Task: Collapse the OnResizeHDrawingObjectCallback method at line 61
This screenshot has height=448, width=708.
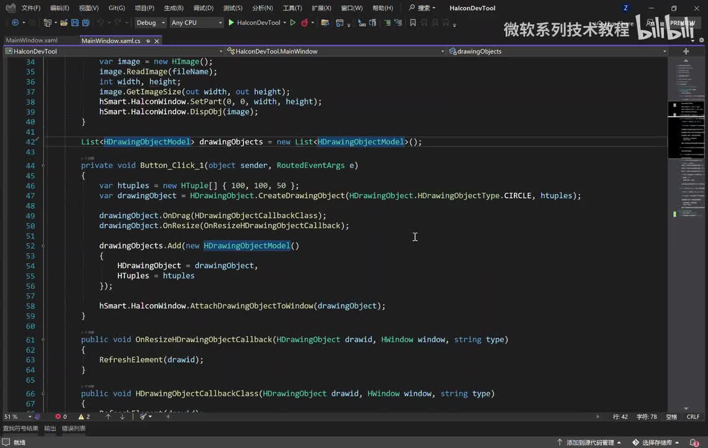Action: [43, 340]
